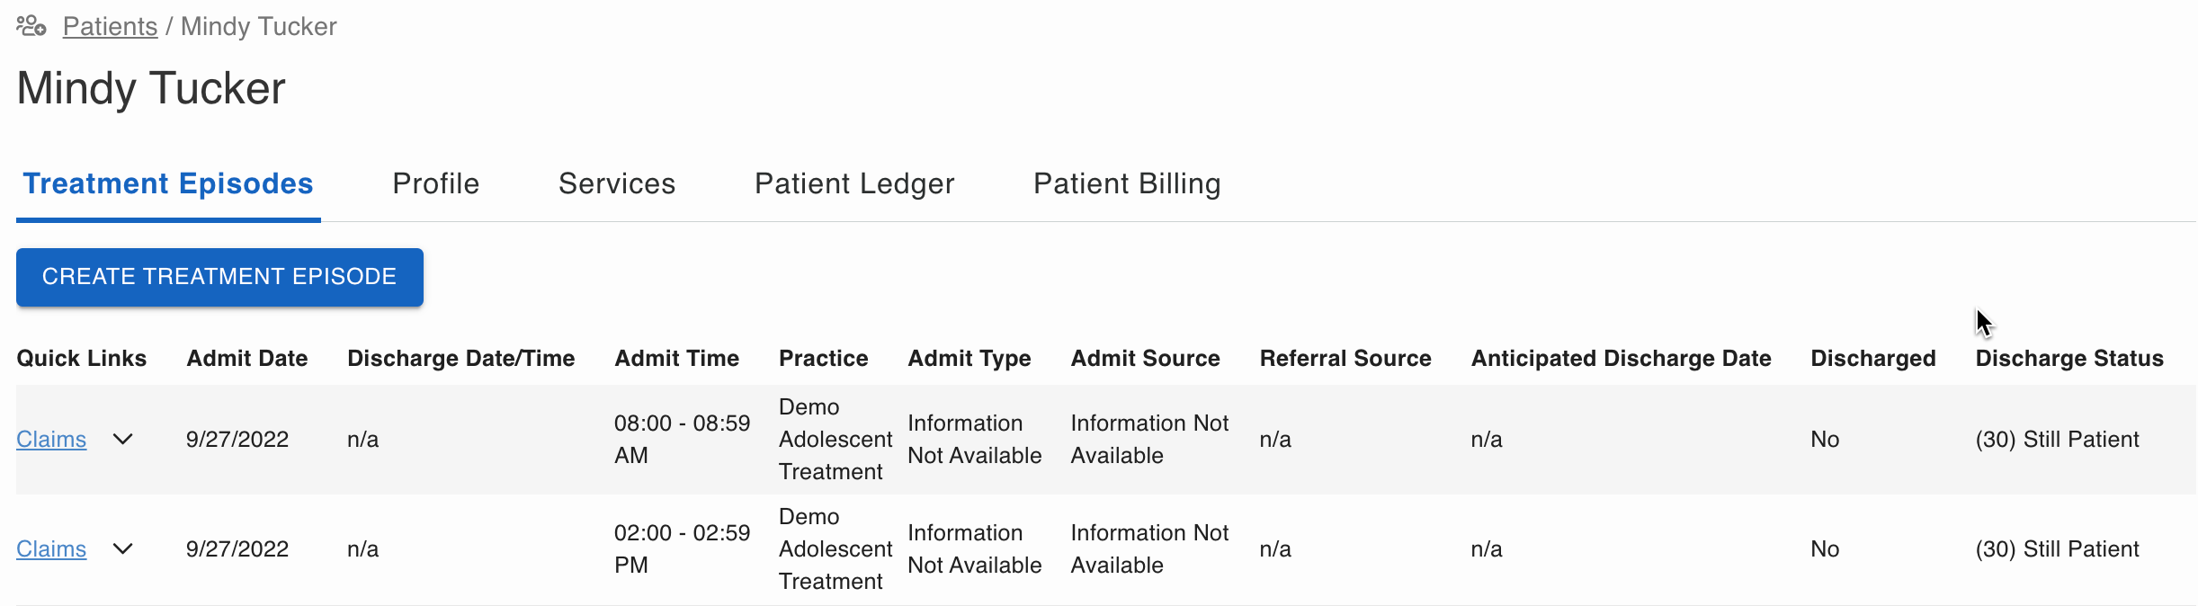Click the Admit Time column header
This screenshot has width=2198, height=606.
pos(677,359)
